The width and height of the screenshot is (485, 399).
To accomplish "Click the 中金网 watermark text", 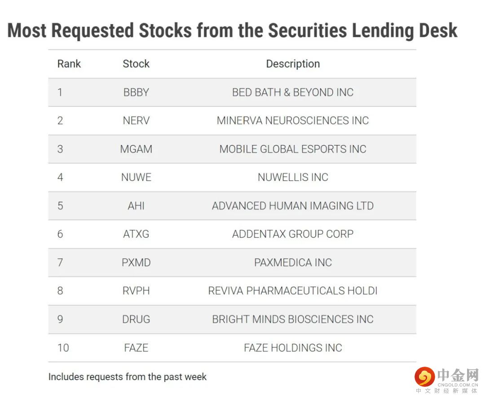I will [x=458, y=375].
